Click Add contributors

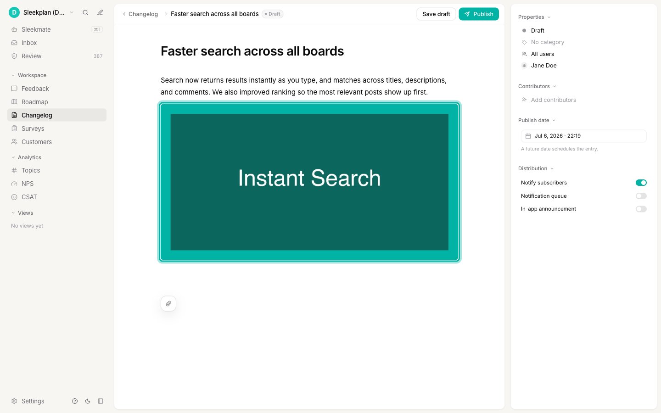pos(553,100)
